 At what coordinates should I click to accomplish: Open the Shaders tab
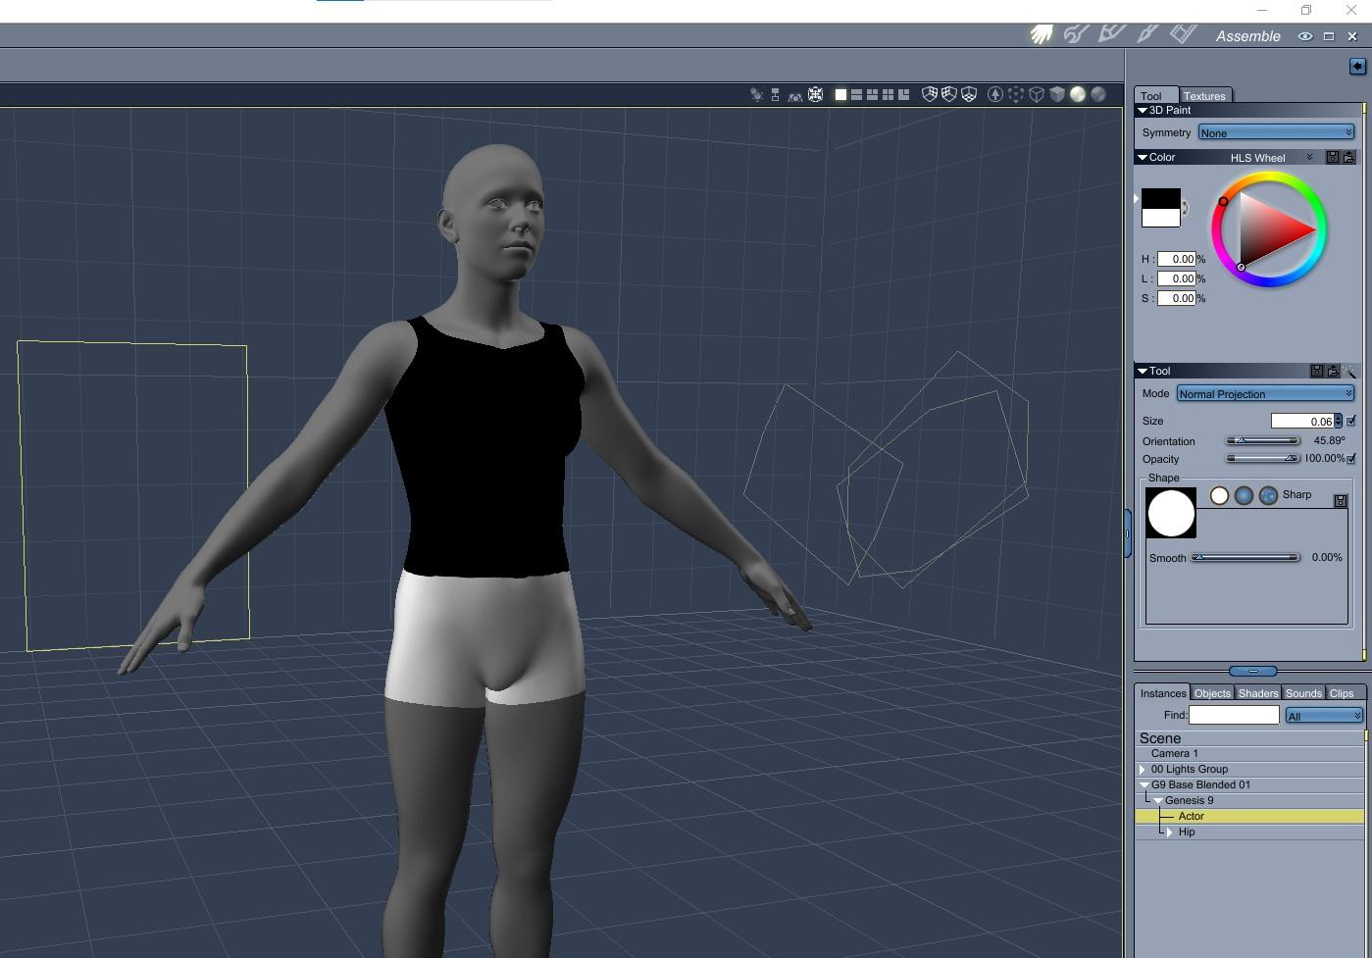coord(1258,693)
